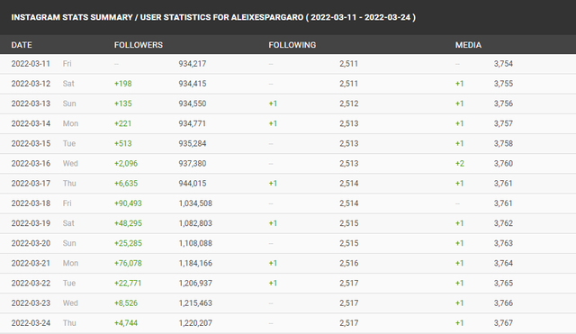Click follower total 944,015
Viewport: 576px width, 334px height.
(x=193, y=183)
